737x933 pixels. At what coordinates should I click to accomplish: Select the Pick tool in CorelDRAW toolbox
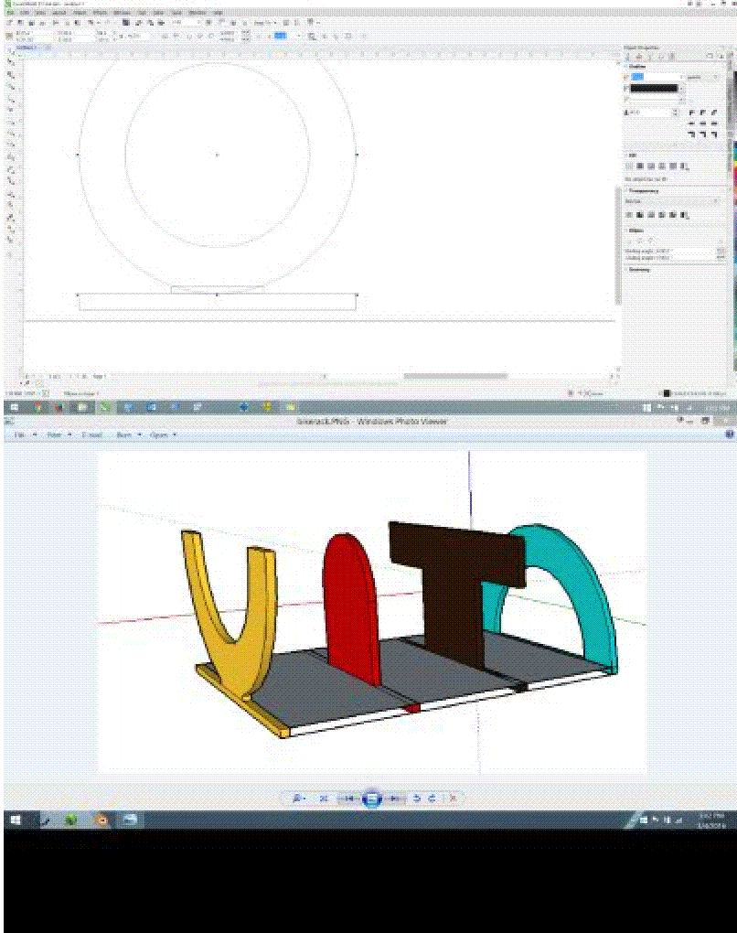coord(10,50)
